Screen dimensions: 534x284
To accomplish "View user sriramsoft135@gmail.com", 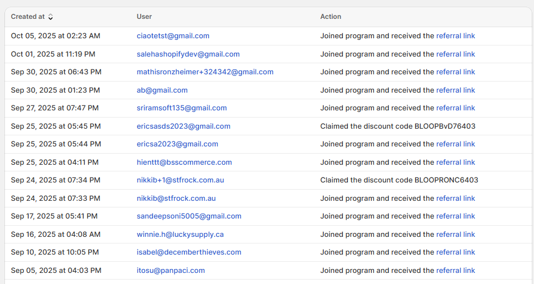I will pos(182,108).
